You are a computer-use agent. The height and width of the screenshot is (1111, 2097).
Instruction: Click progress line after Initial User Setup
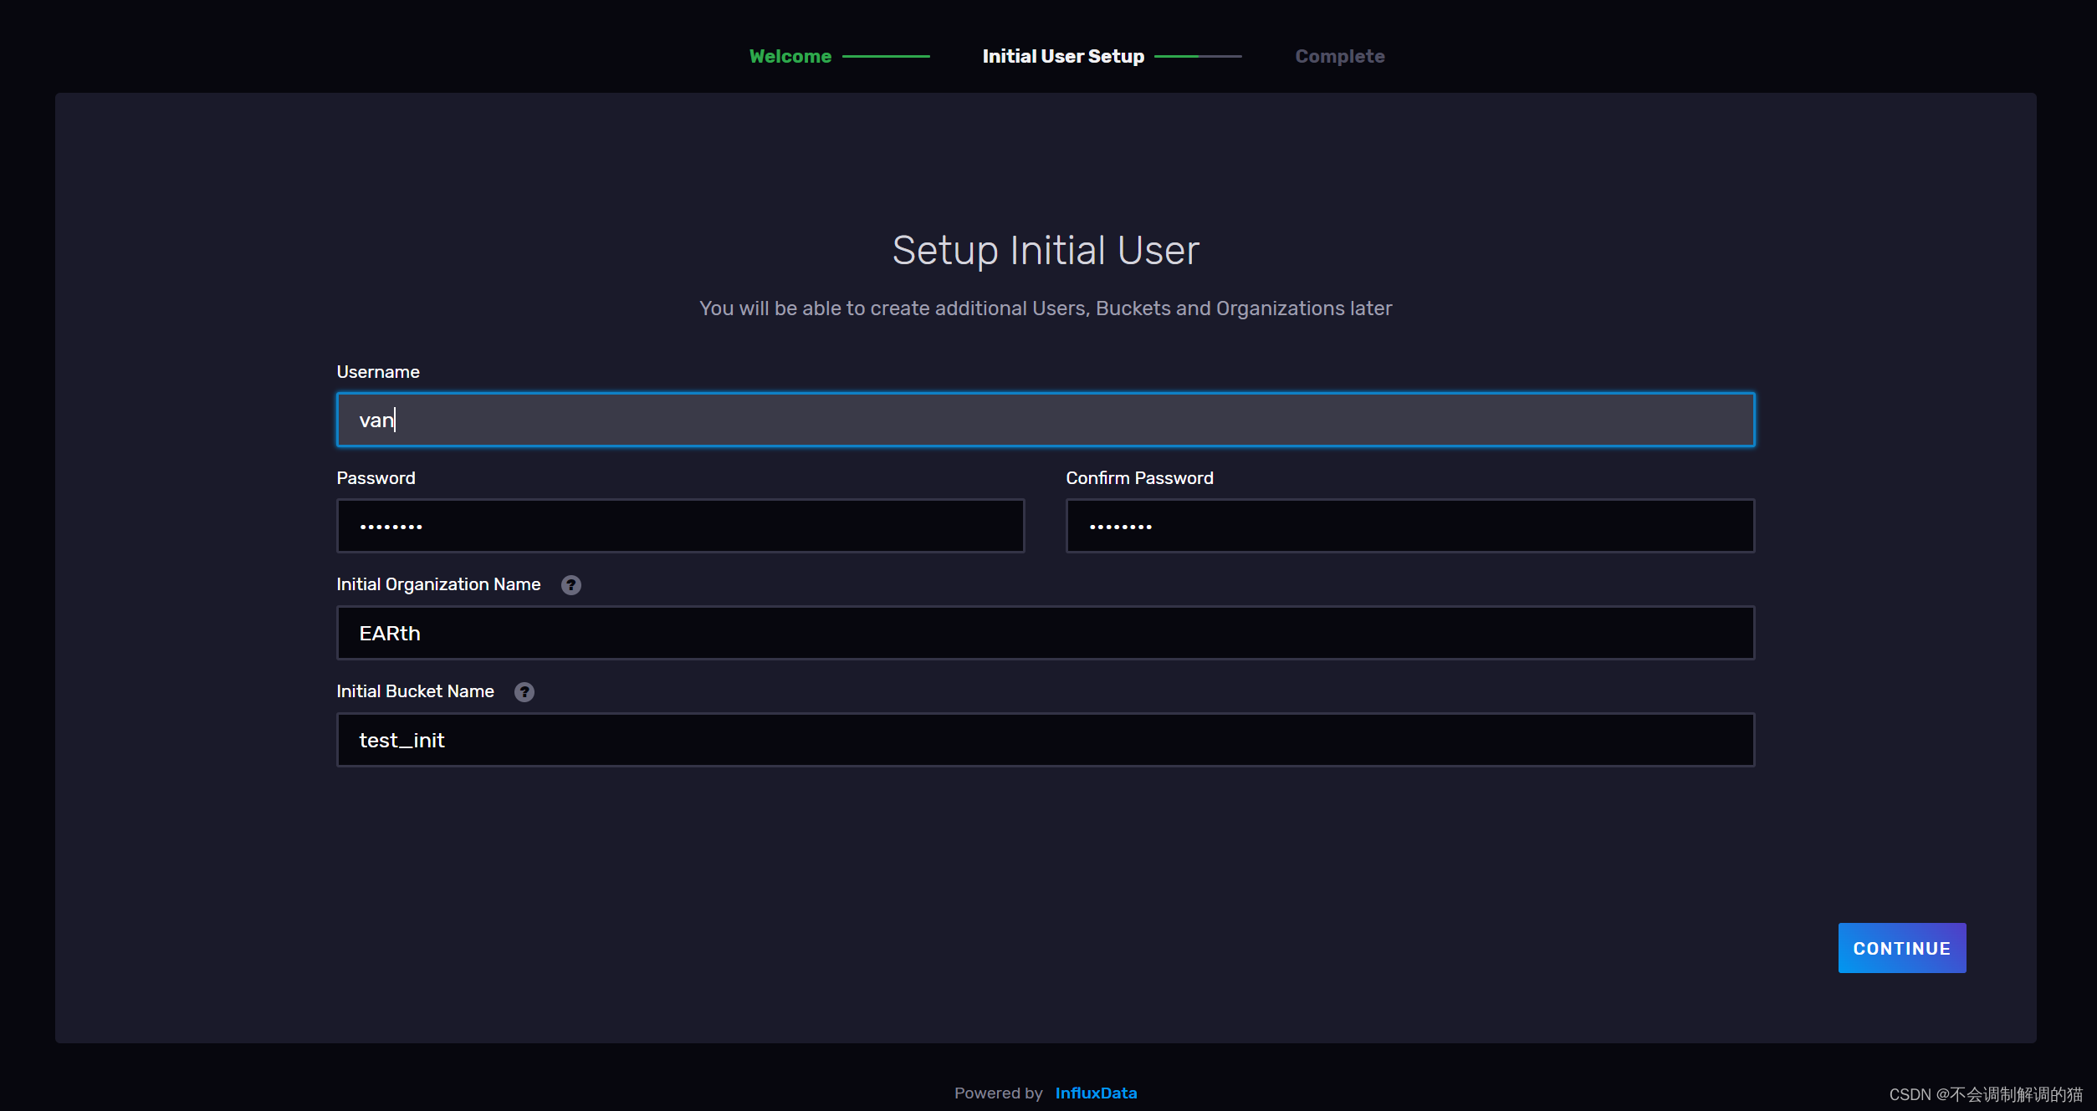click(1198, 57)
